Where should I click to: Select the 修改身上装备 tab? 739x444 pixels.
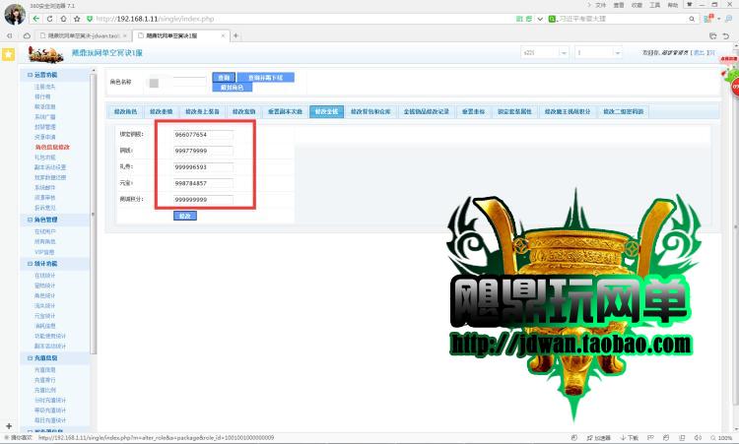pyautogui.click(x=202, y=111)
